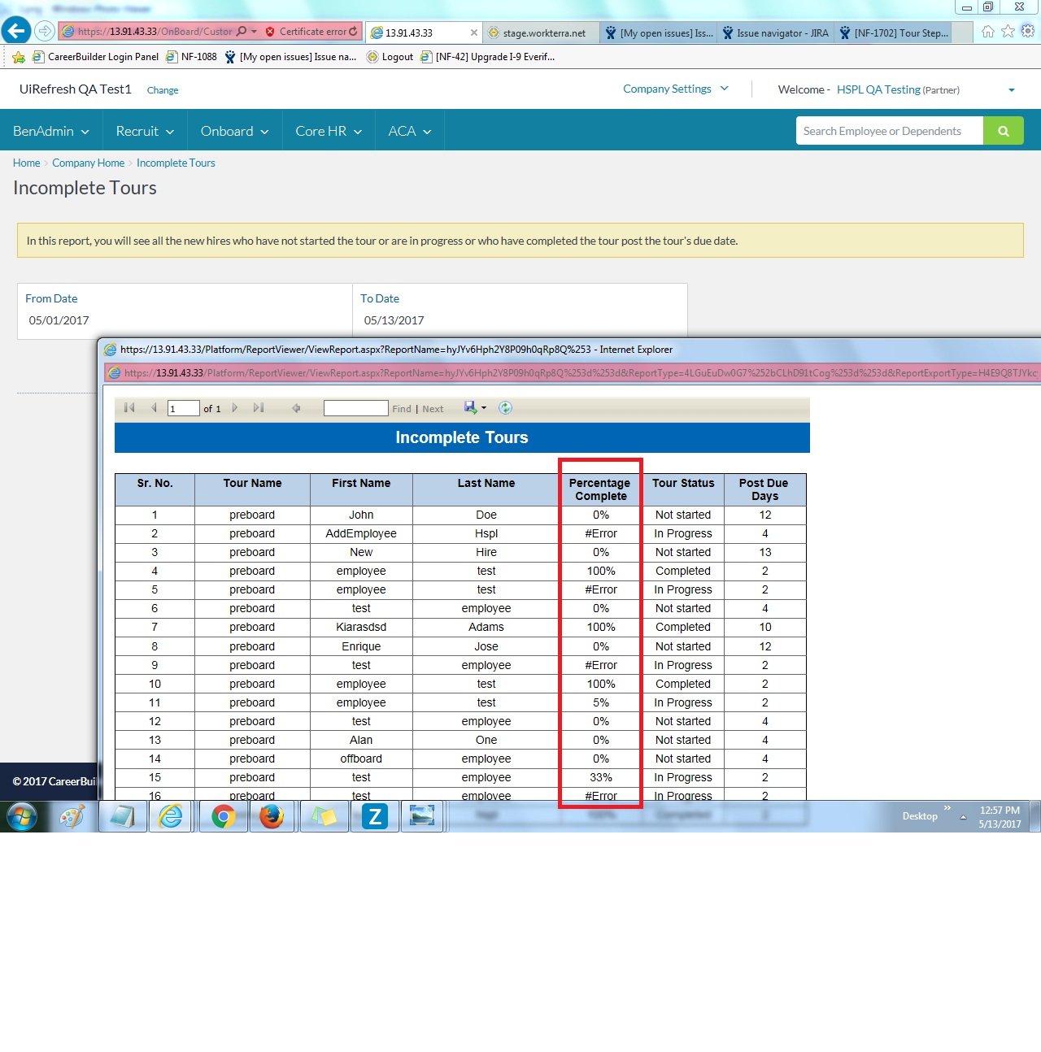The width and height of the screenshot is (1041, 1052).
Task: Click the green search magnifier button
Action: [1003, 131]
